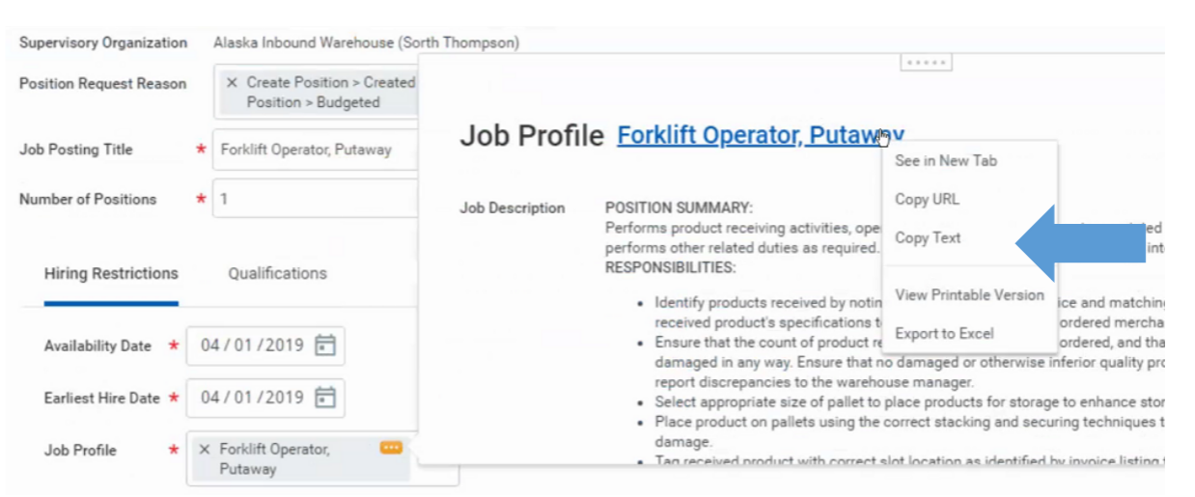The width and height of the screenshot is (1195, 497).
Task: Open calendar picker for Availability Date
Action: 325,345
